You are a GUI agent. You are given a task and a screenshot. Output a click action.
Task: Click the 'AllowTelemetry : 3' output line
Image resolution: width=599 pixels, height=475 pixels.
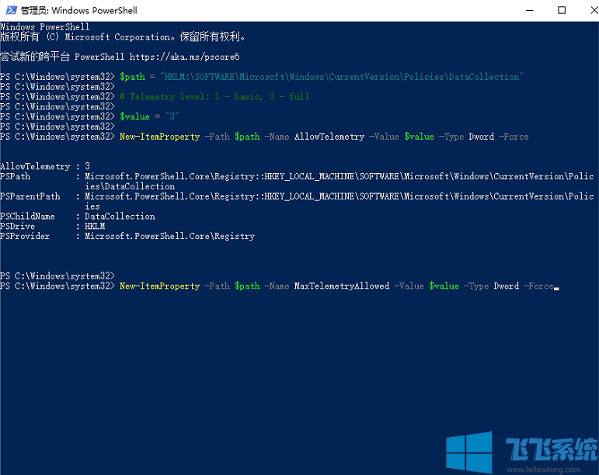45,166
